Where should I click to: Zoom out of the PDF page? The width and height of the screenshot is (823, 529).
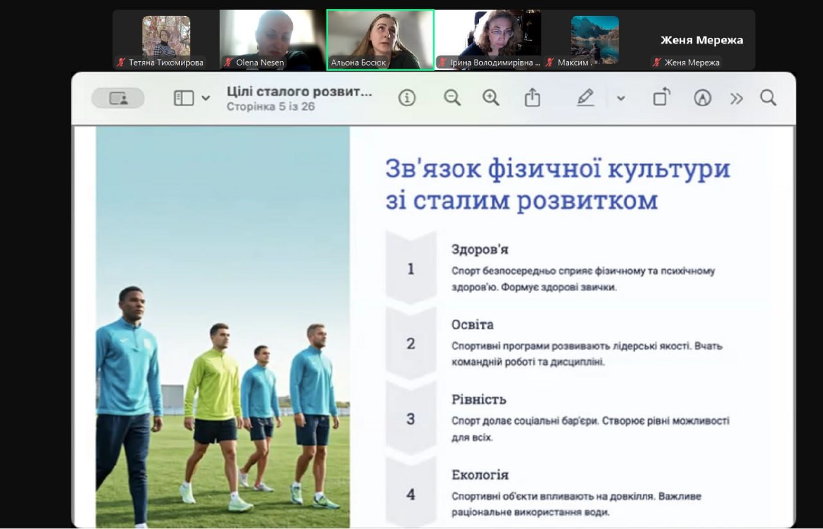point(452,98)
